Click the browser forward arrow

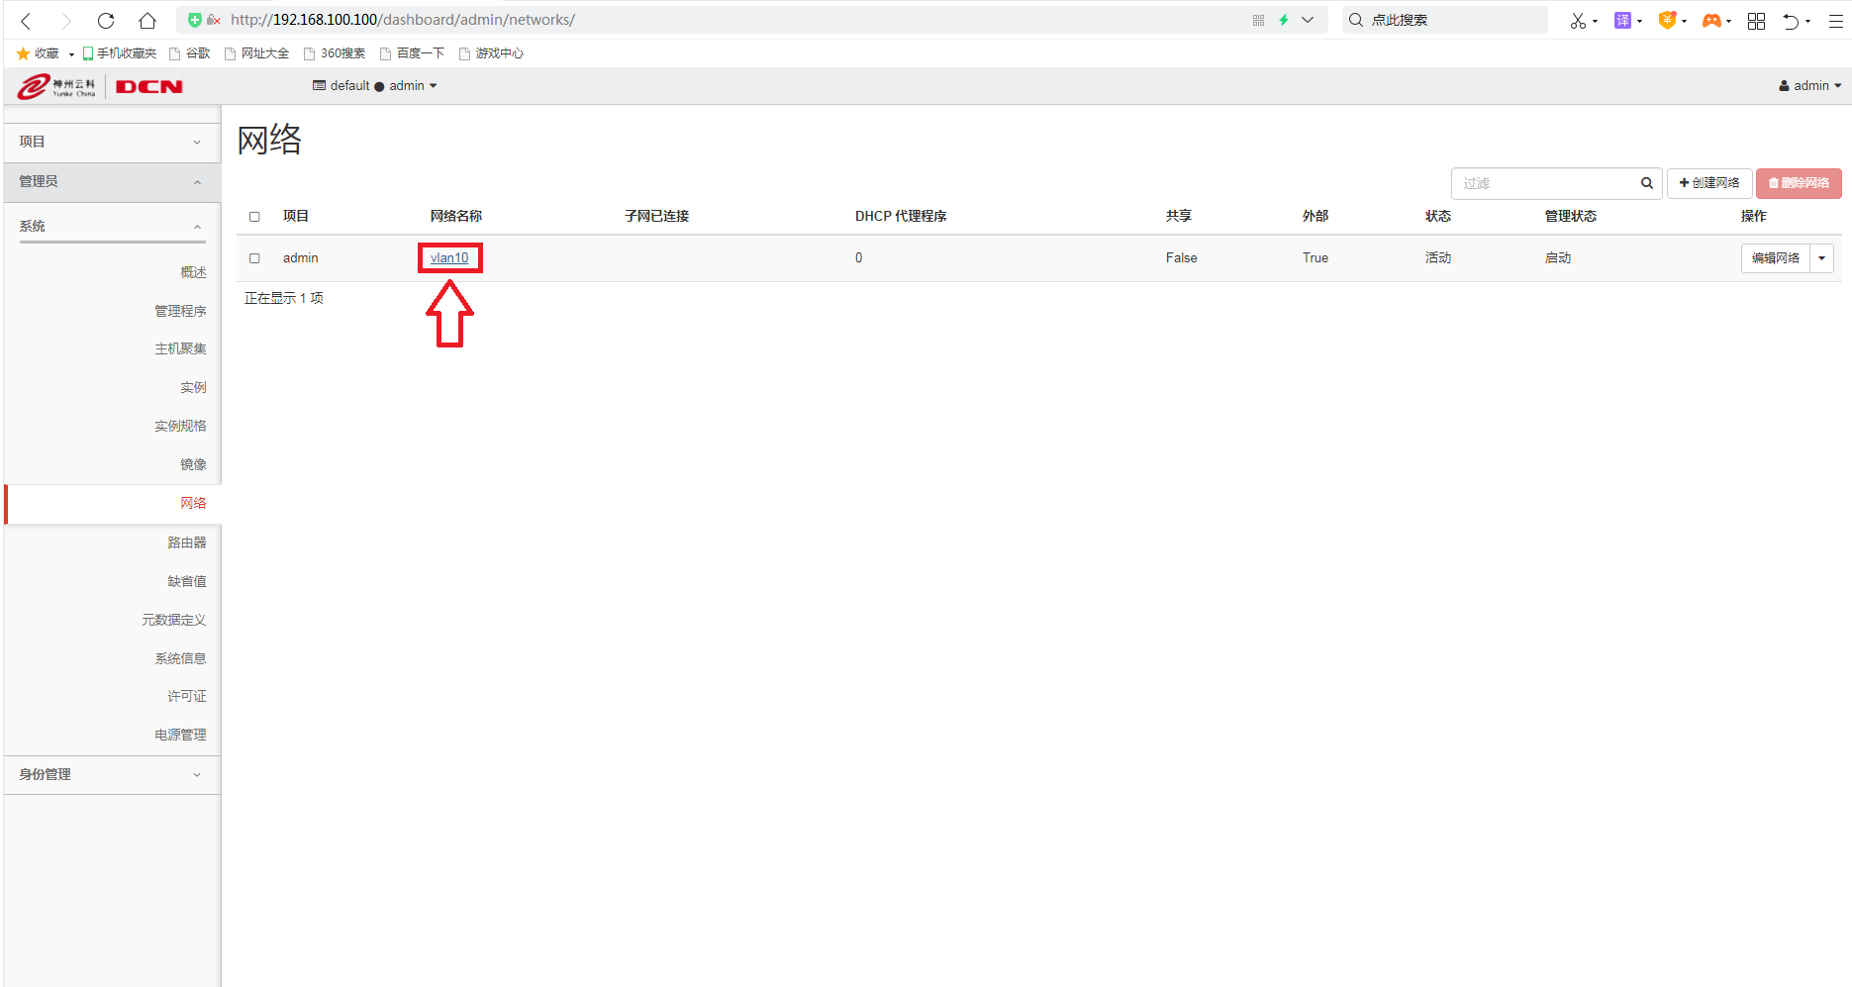[66, 20]
